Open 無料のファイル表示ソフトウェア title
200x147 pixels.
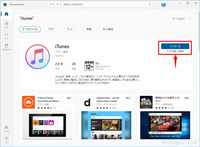point(168,99)
